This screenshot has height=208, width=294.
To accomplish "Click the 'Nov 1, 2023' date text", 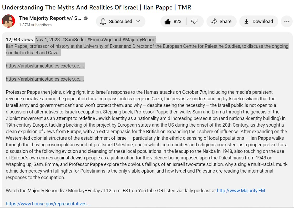I will [x=48, y=40].
